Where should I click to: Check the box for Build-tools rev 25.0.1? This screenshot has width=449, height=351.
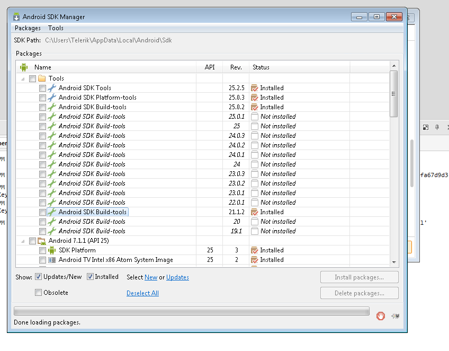click(x=42, y=117)
